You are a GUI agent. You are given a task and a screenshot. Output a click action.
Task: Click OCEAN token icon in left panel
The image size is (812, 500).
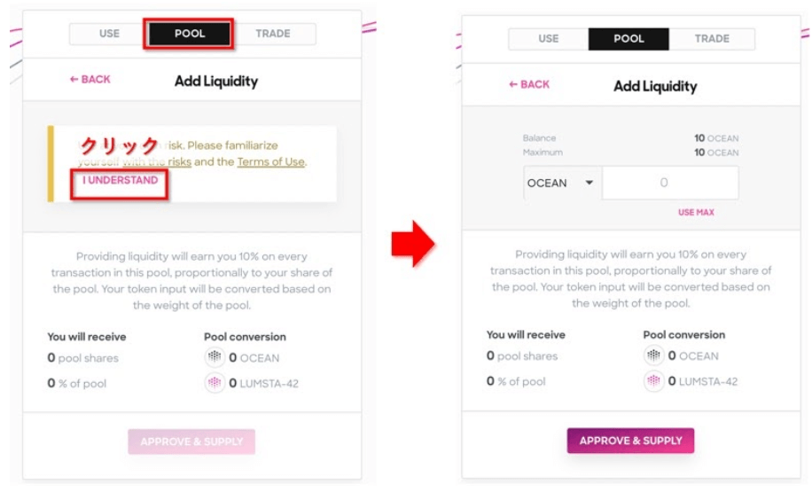[215, 357]
